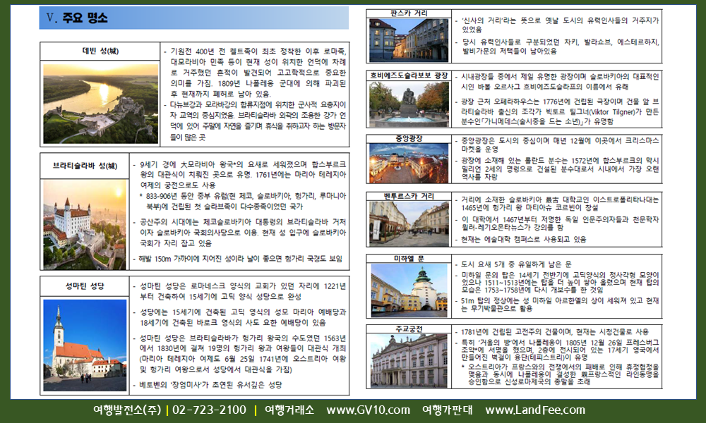Click the '흐비에즈도슬라보보 광장' title cell
The height and width of the screenshot is (423, 706).
click(409, 75)
